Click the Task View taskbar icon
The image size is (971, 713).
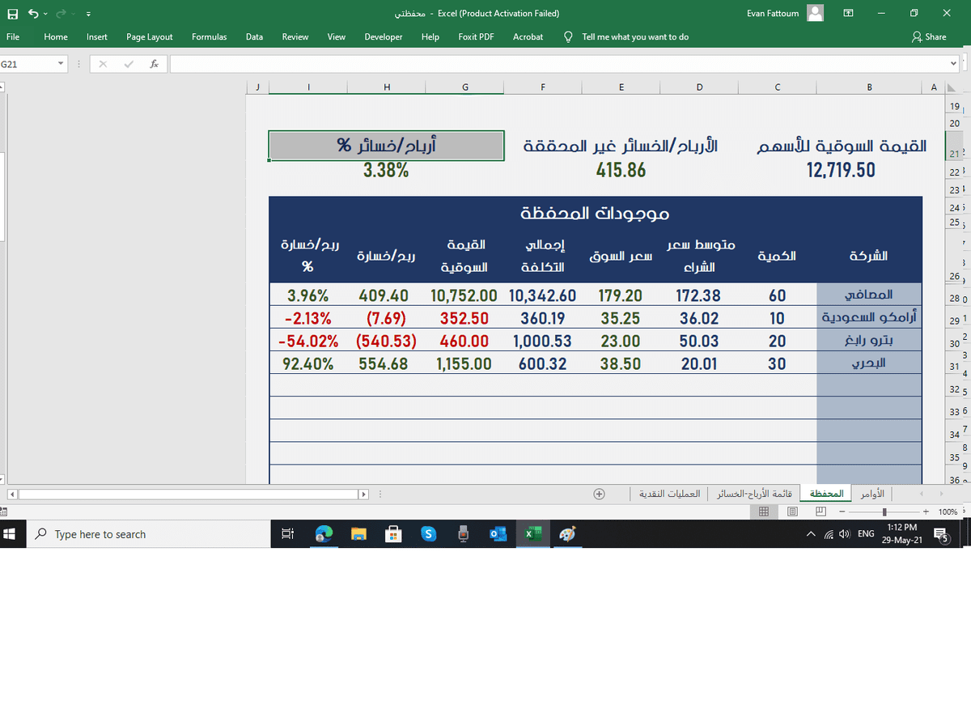[286, 534]
